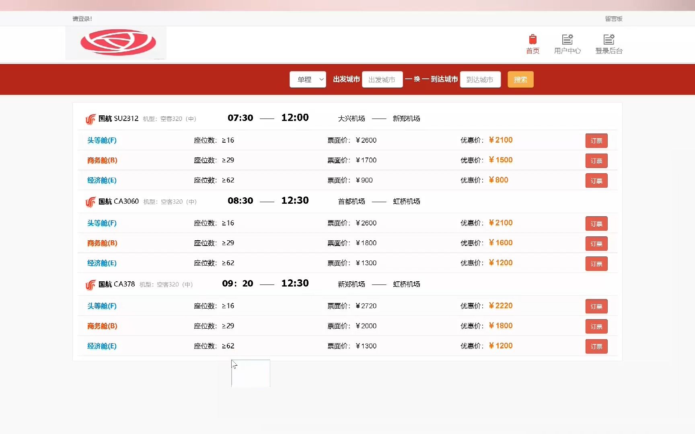The height and width of the screenshot is (434, 695).
Task: Book CA3060 first class ¥2100 ticket
Action: (596, 223)
